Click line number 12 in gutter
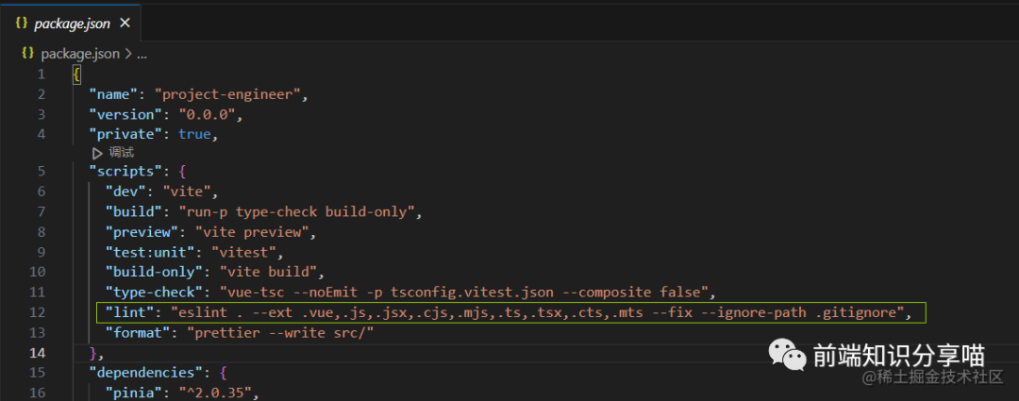 click(x=37, y=312)
